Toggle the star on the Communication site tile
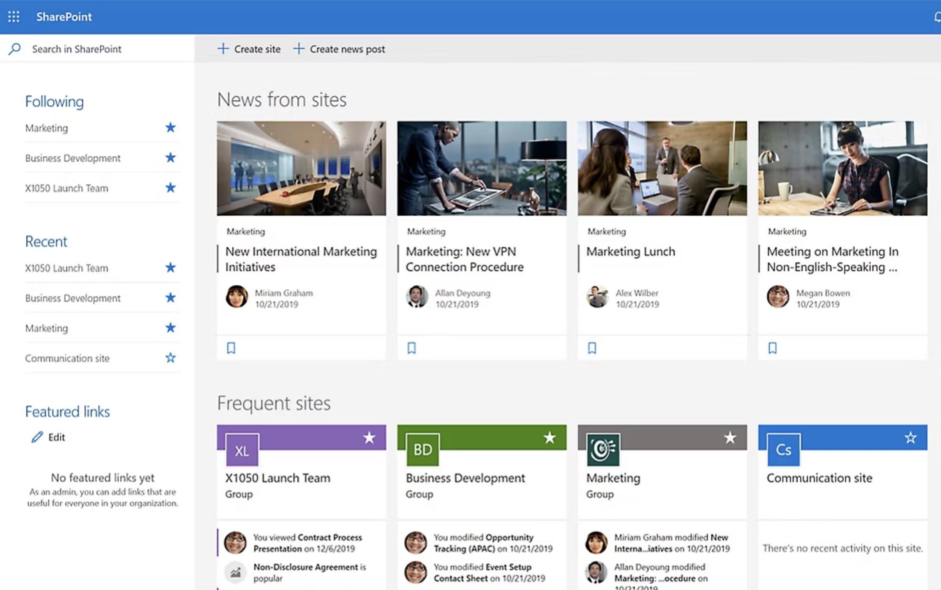 pos(910,437)
